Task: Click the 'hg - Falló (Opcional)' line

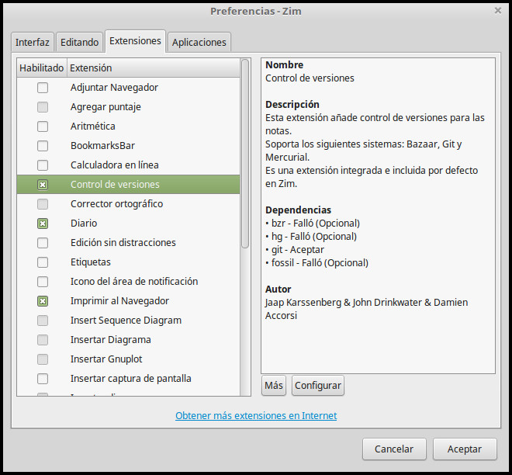Action: (311, 237)
